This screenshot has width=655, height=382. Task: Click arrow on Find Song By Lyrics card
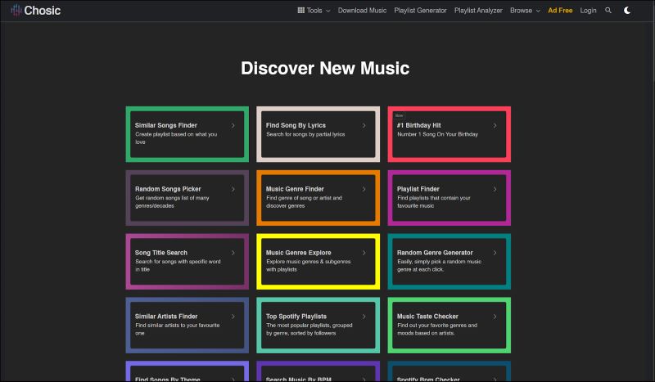click(x=364, y=125)
